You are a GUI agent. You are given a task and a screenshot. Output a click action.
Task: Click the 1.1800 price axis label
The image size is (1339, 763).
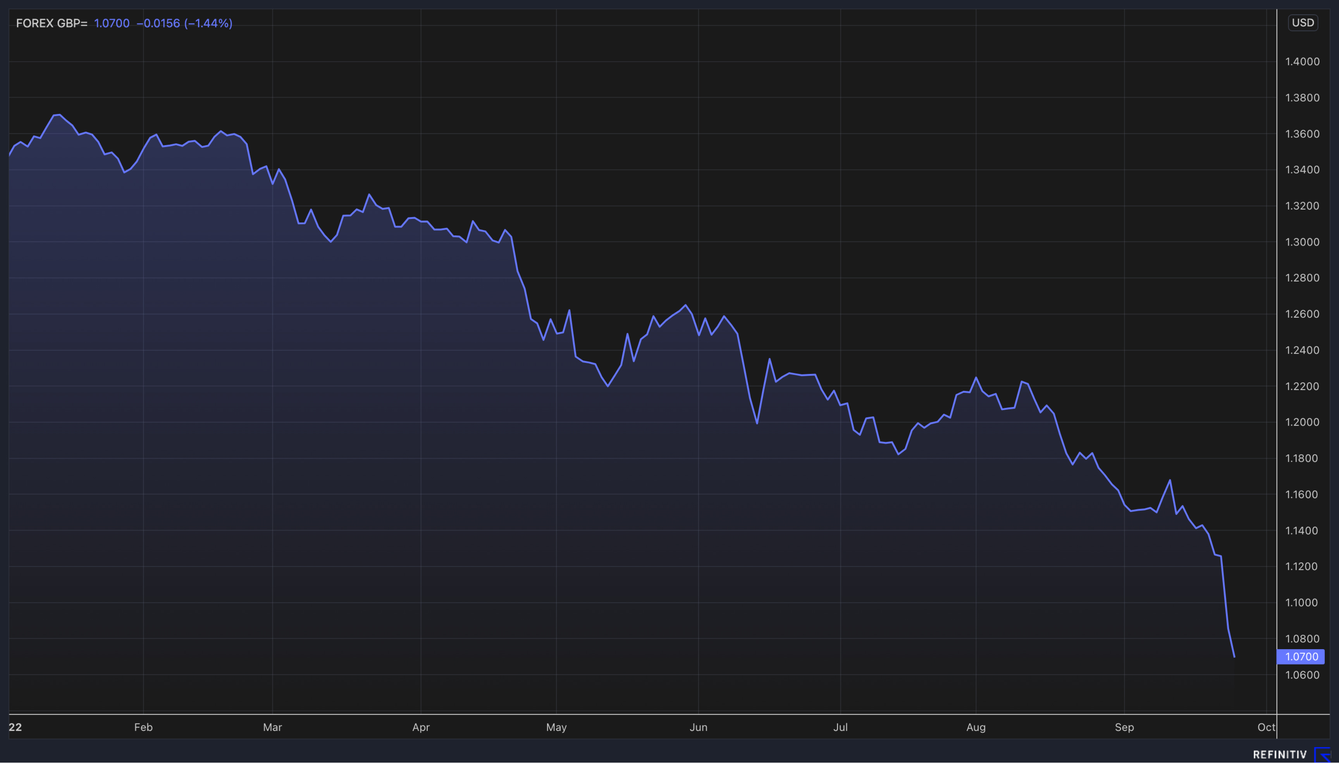1302,458
